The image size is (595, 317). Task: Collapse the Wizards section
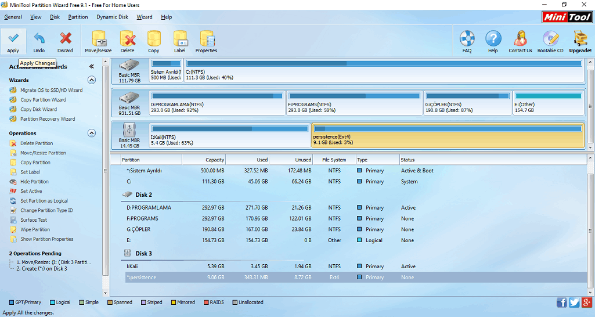click(92, 80)
